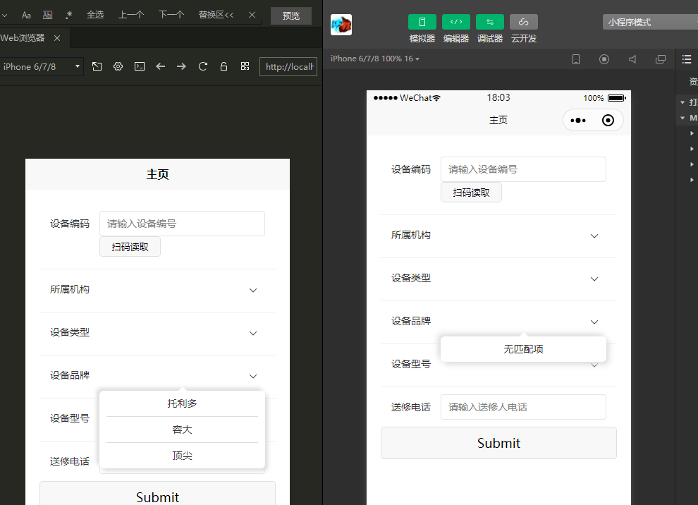This screenshot has height=505, width=698.
Task: Toggle regular expression search option
Action: point(68,15)
